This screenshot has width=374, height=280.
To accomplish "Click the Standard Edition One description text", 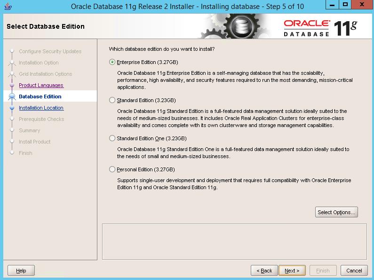I will (x=233, y=153).
